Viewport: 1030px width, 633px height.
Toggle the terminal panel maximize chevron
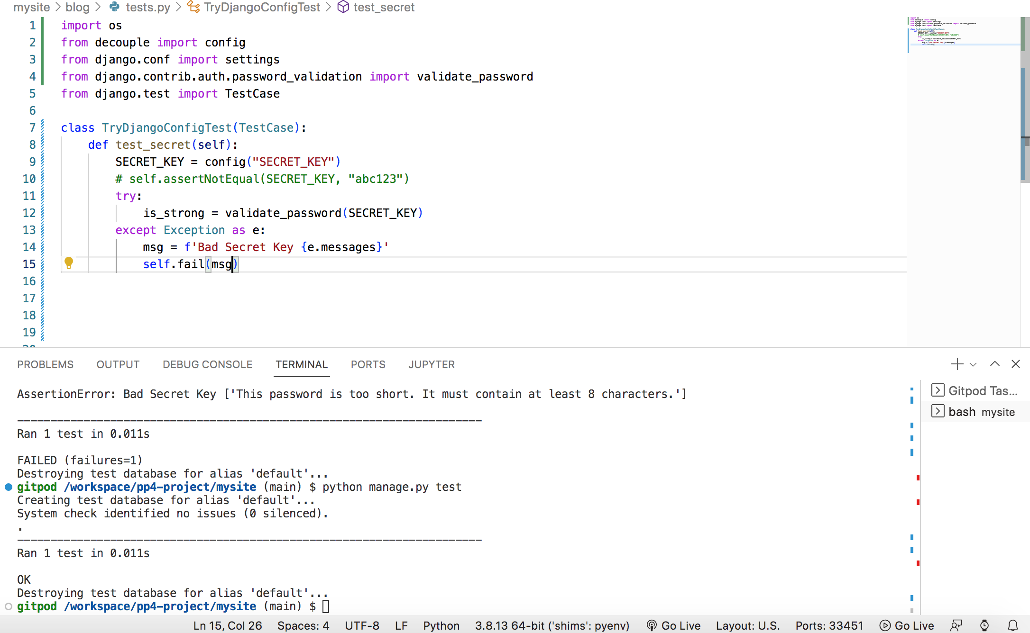click(x=994, y=364)
